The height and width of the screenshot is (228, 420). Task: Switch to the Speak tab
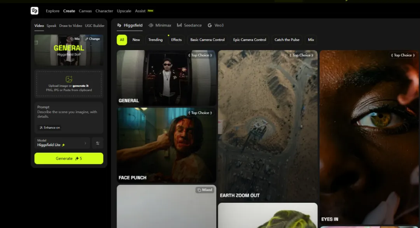(51, 26)
